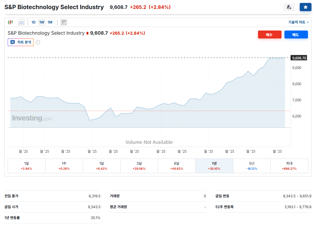Select the 1W interval
Image resolution: width=320 pixels, height=229 pixels.
[x=42, y=22]
